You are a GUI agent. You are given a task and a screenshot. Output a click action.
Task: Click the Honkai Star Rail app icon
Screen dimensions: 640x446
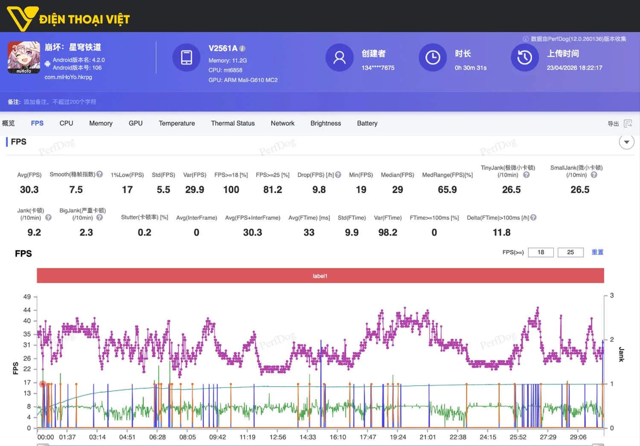23,57
